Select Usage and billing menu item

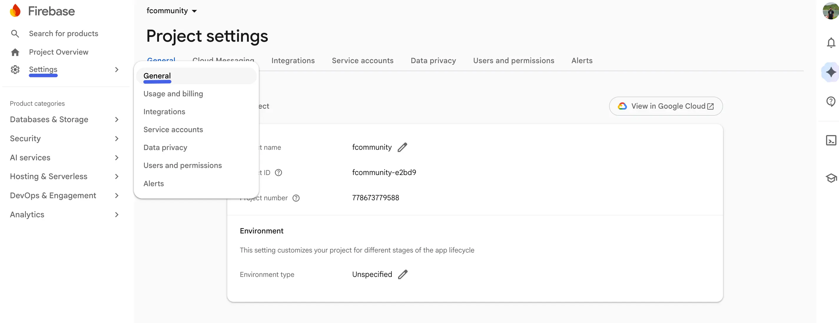[196, 94]
